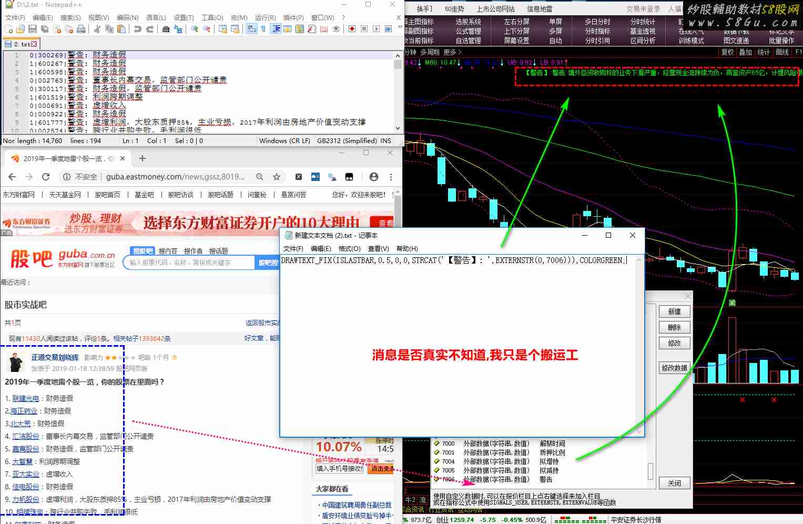Screen dimensions: 803x524
Task: Click the 修改数据 button in data dialog
Action: pyautogui.click(x=674, y=368)
